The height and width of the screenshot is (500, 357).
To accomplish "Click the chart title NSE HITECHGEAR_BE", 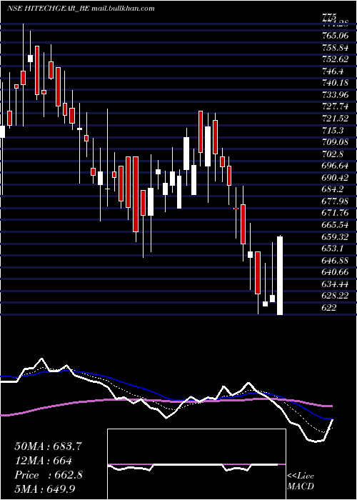I will pyautogui.click(x=48, y=9).
